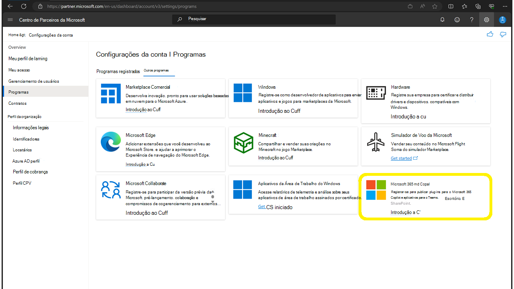The height and width of the screenshot is (289, 514).
Task: Click Configurações da conta breadcrumb text
Action: point(51,35)
